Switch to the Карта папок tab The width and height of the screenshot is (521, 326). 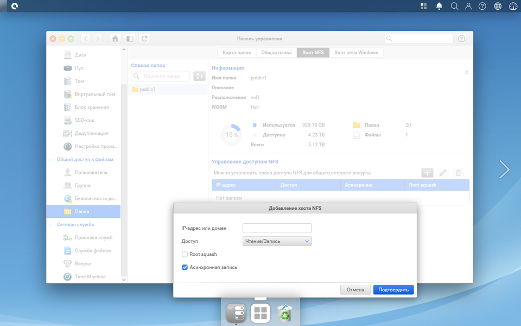237,53
